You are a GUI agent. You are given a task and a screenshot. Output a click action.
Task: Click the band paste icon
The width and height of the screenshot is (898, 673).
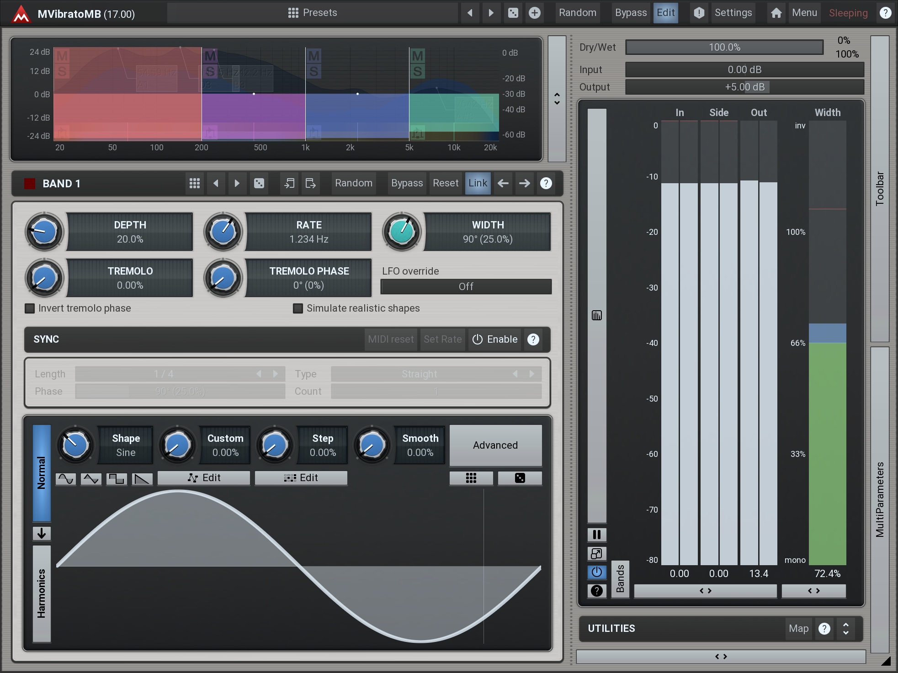coord(310,183)
